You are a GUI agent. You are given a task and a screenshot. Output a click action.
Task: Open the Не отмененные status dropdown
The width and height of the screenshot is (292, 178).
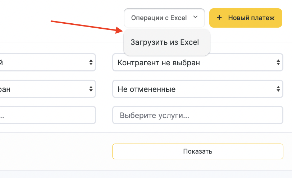coord(197,89)
